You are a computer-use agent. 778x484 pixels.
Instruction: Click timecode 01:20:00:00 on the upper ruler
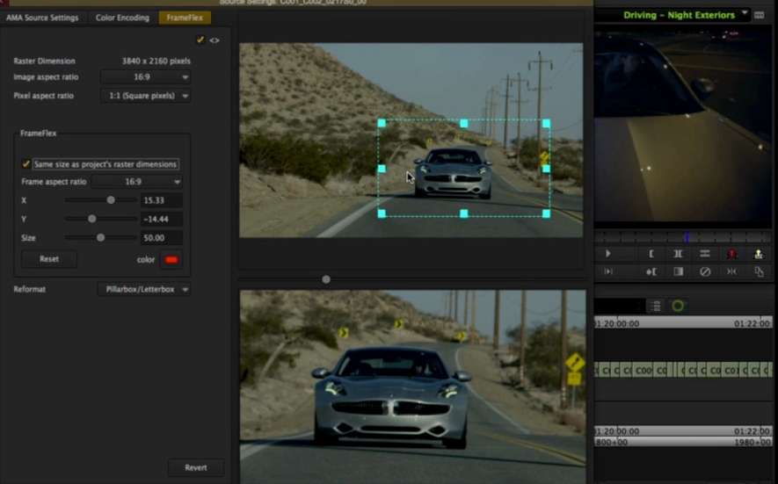(x=617, y=323)
